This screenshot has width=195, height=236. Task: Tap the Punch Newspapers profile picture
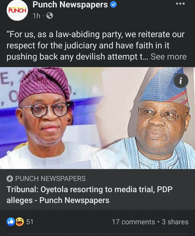point(17,10)
